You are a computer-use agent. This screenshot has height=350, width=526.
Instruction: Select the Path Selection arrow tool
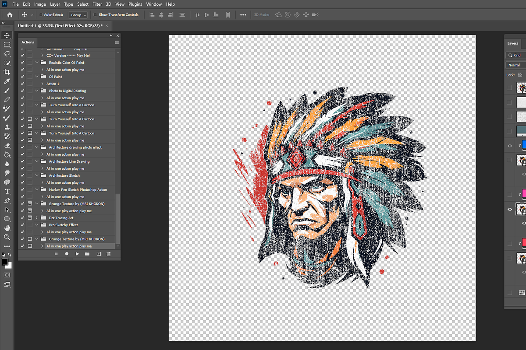(7, 210)
